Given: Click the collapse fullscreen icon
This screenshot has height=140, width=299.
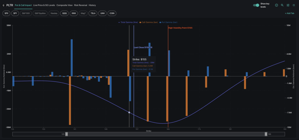Looking at the screenshot, I should pos(293,5).
